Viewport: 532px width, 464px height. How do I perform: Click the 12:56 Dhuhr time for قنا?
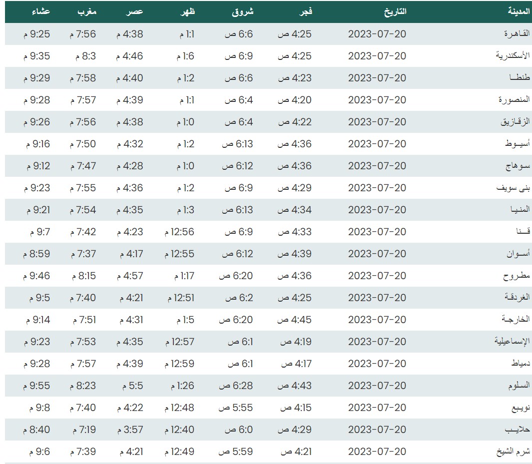coord(179,232)
